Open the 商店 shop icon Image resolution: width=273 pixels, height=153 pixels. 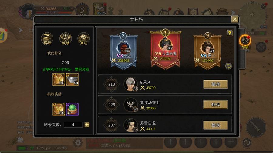coord(84,38)
